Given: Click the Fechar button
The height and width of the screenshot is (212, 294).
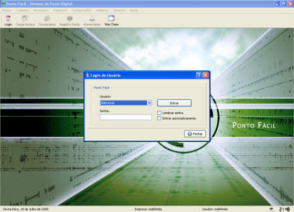Looking at the screenshot, I should [195, 134].
